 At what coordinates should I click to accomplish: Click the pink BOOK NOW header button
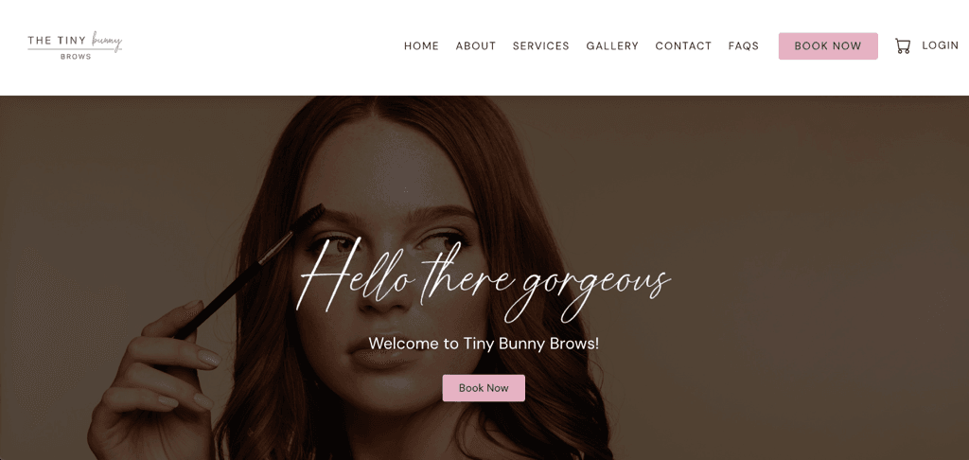(828, 46)
